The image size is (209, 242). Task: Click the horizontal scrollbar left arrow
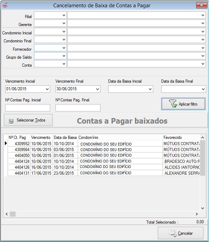tap(6, 214)
